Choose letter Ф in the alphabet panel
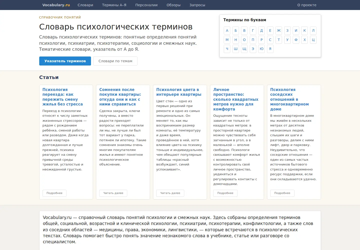This screenshot has height=250, width=360. 296,40
